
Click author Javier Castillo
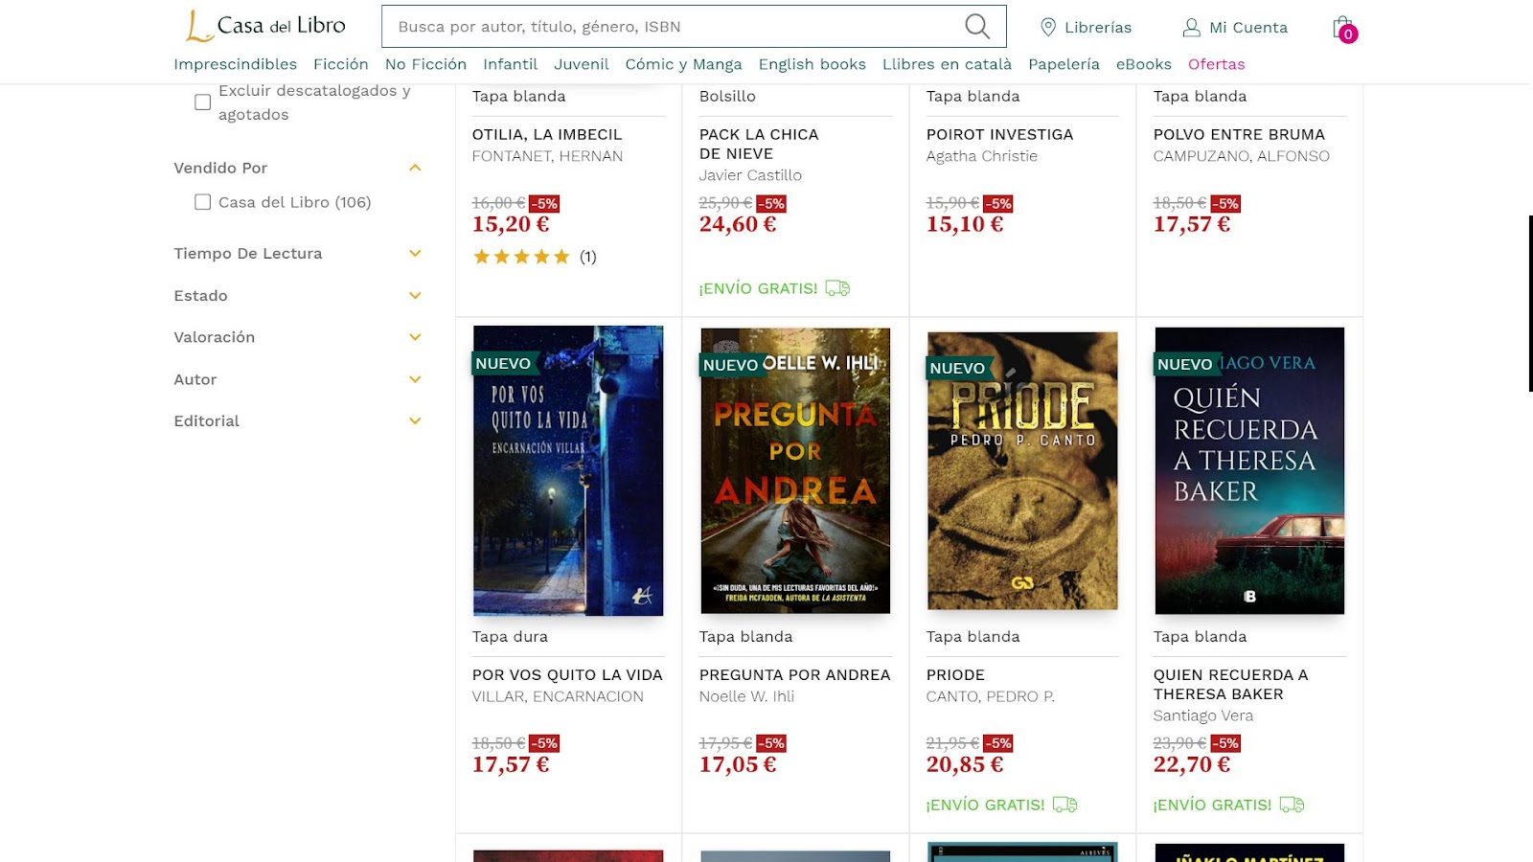coord(750,175)
